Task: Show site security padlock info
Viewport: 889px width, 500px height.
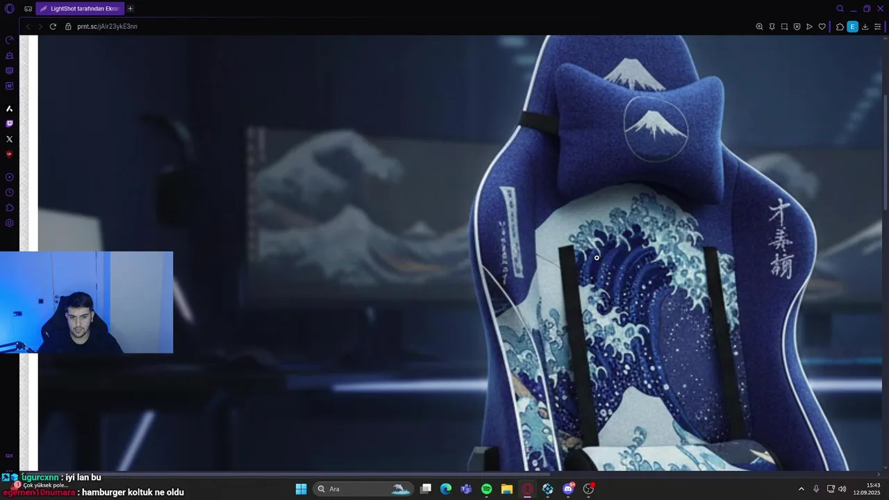Action: tap(68, 26)
